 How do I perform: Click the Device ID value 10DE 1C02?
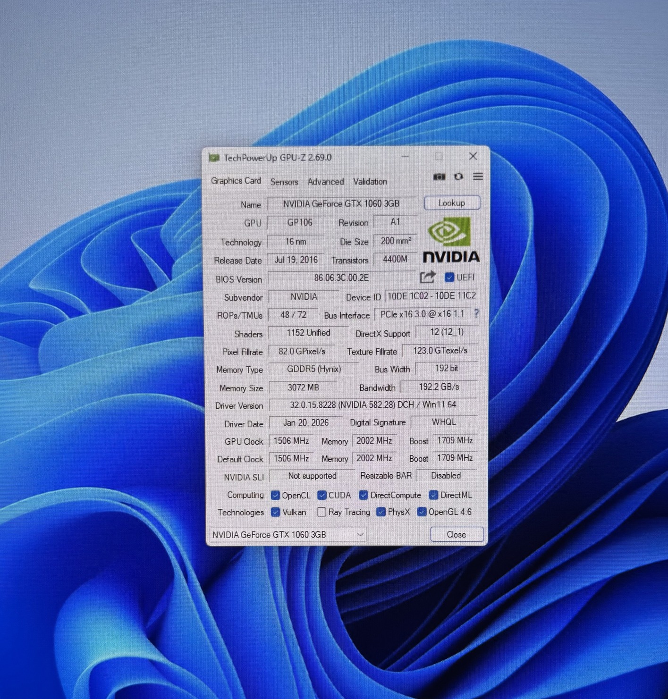point(431,296)
